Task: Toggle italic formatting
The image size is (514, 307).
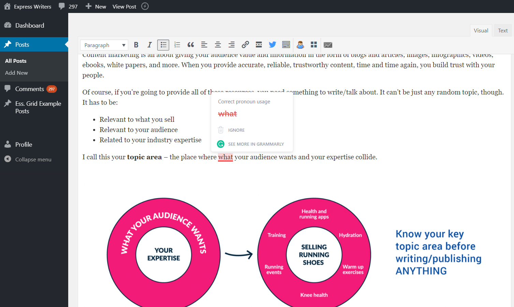Action: [149, 45]
